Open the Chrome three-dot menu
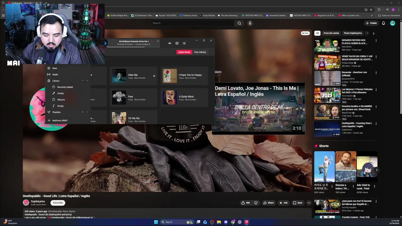The width and height of the screenshot is (402, 226). click(398, 10)
